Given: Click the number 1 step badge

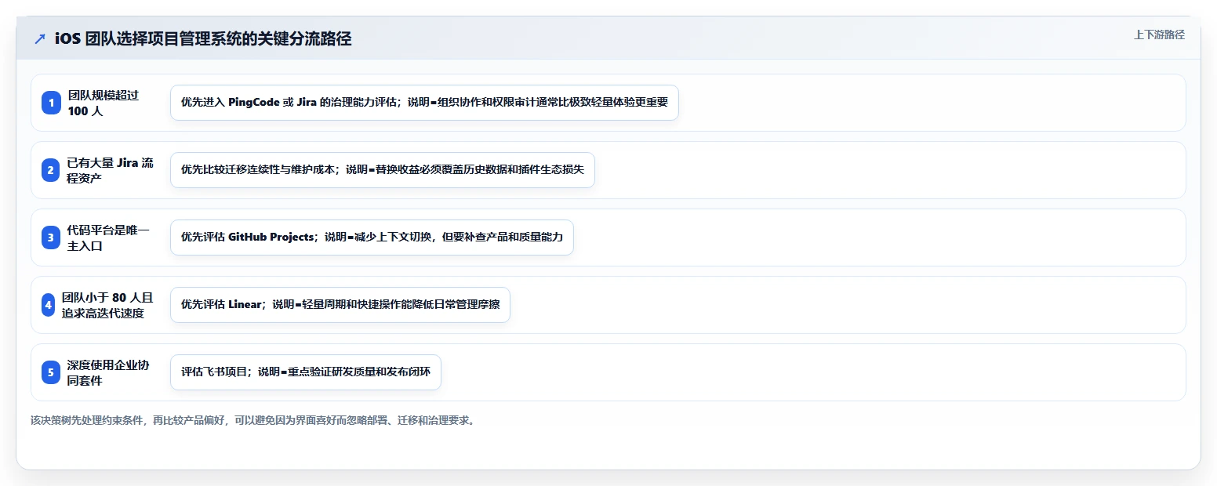Looking at the screenshot, I should coord(51,103).
